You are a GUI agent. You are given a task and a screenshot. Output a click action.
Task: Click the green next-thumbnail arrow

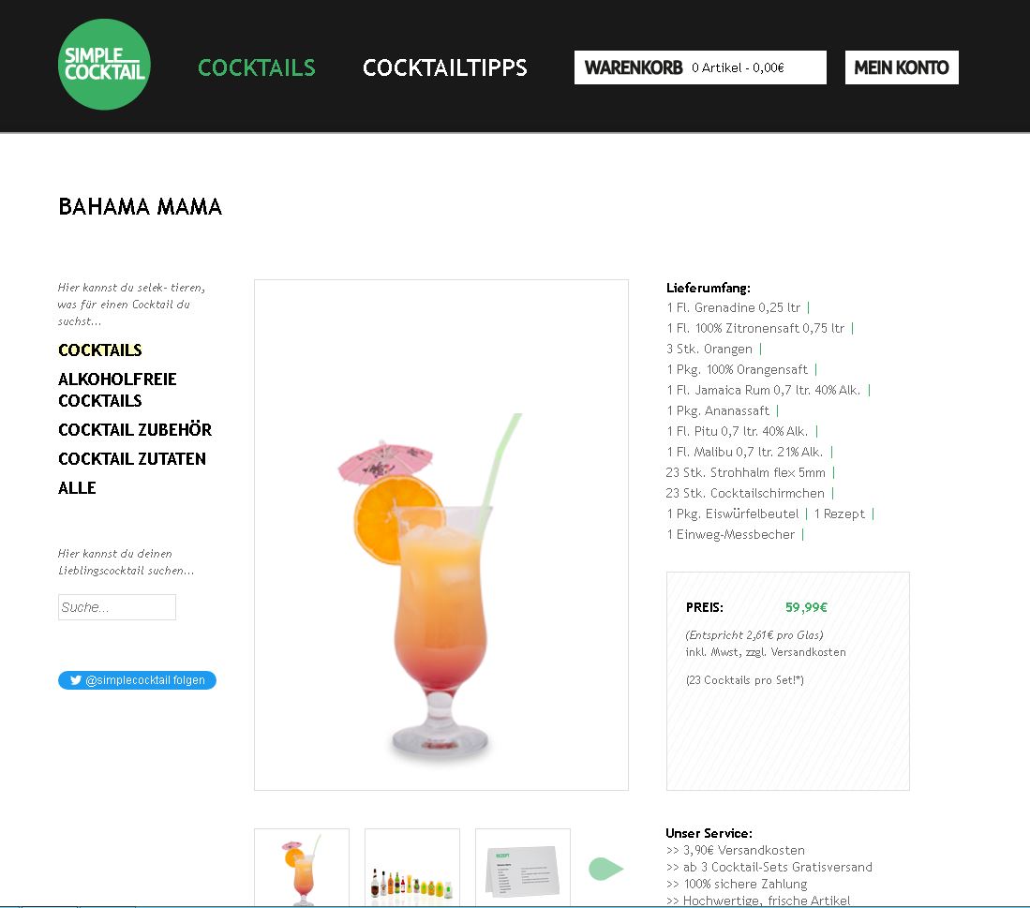click(605, 868)
